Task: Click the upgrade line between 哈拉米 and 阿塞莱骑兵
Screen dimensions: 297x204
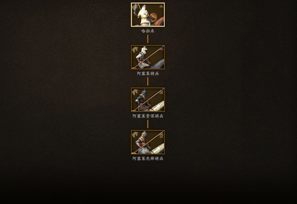Action: 148,39
